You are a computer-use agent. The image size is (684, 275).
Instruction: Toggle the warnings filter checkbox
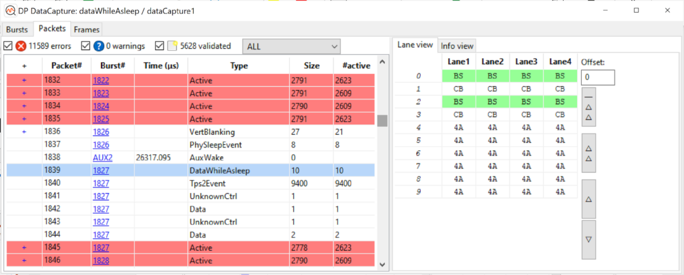(85, 46)
